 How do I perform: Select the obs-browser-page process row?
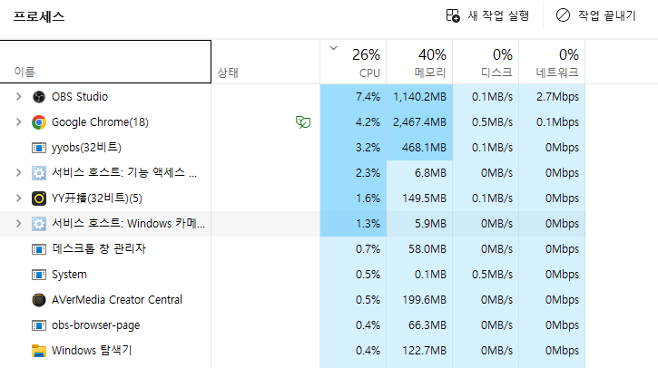(292, 325)
